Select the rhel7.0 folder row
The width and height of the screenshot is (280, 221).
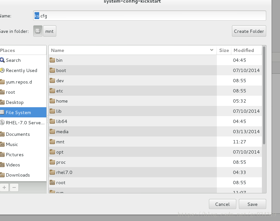tap(155, 172)
